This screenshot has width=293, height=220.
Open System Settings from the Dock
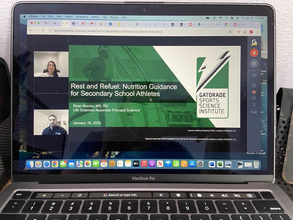point(200,164)
